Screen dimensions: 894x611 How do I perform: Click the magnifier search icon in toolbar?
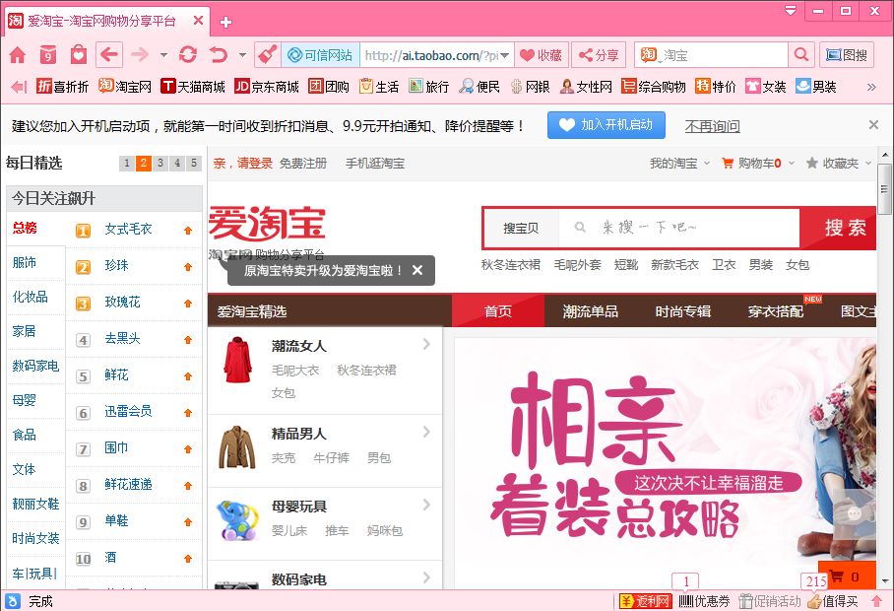click(801, 55)
